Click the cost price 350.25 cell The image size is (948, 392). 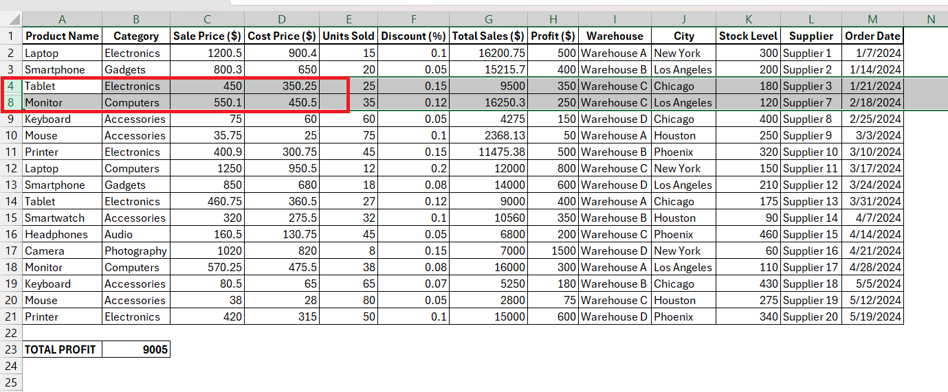(x=282, y=86)
